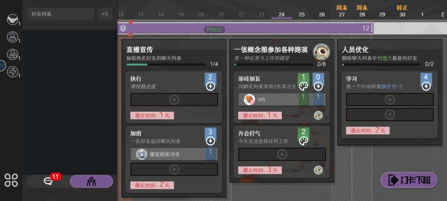Image resolution: width=447 pixels, height=201 pixels.
Task: Open the four-leaf menu icon
Action: (x=11, y=180)
